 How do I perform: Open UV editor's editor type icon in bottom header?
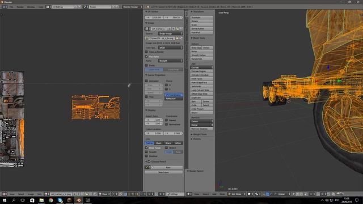(5, 194)
